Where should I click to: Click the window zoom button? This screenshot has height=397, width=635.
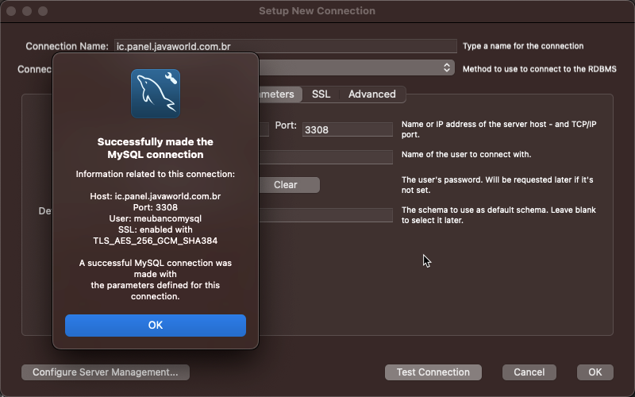point(43,11)
